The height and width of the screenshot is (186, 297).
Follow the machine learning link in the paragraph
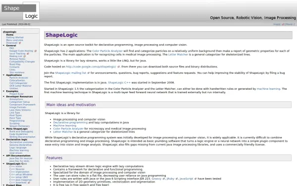coord(268,89)
